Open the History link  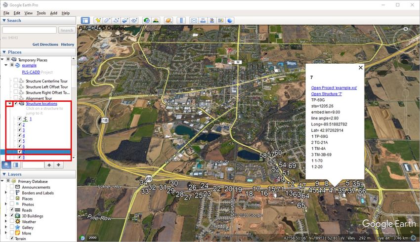[68, 44]
